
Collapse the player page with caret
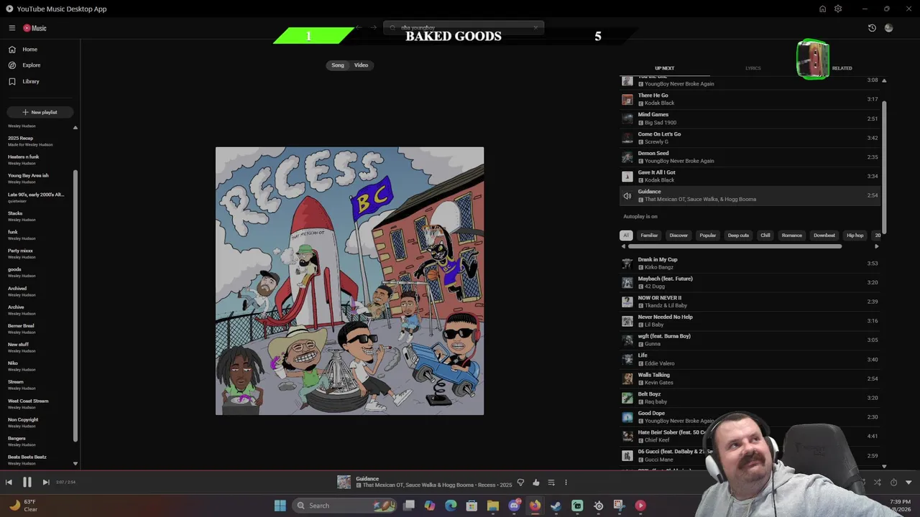908,483
